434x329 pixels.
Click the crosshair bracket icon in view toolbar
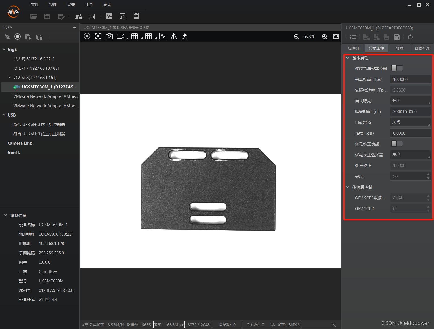[98, 36]
